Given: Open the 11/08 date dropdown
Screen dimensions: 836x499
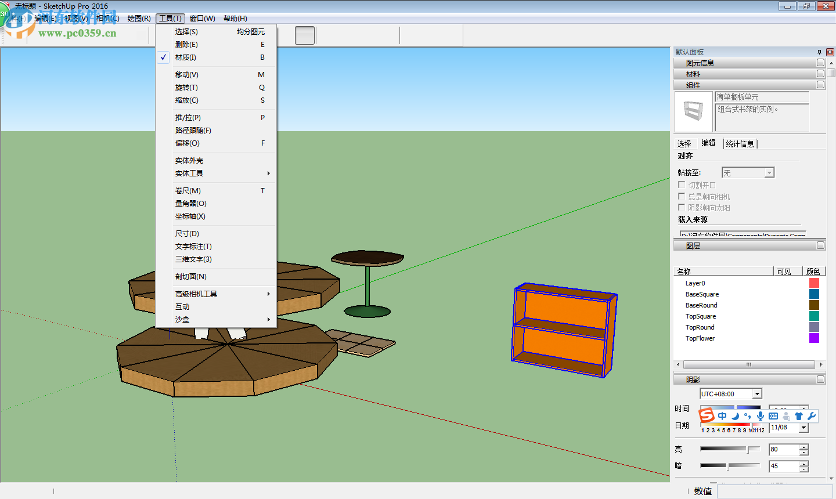Looking at the screenshot, I should click(805, 428).
